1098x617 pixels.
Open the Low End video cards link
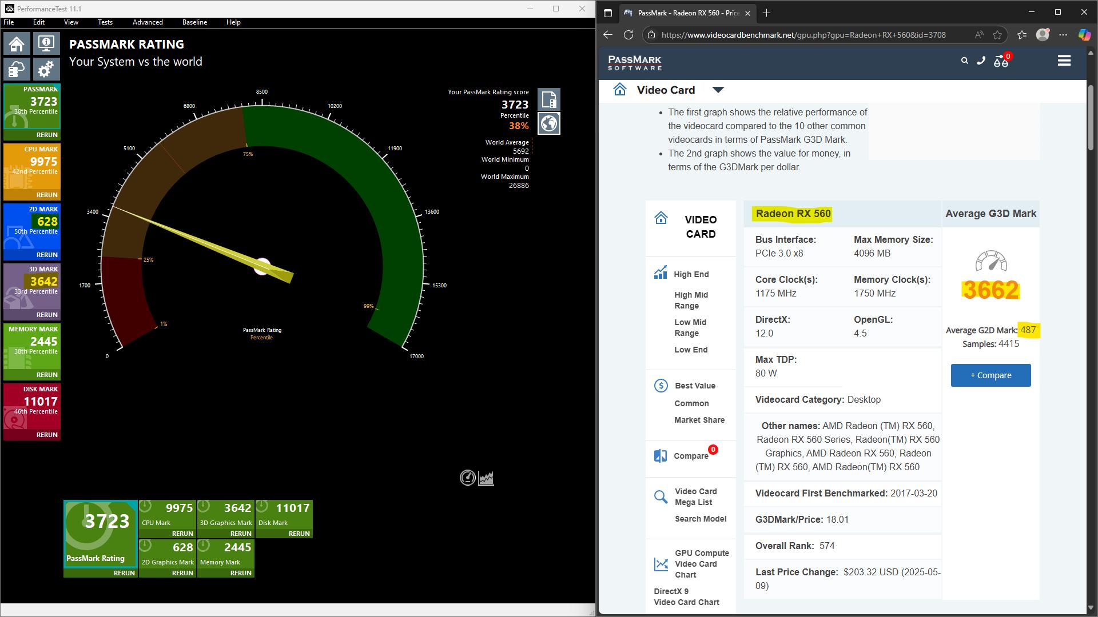pyautogui.click(x=691, y=350)
